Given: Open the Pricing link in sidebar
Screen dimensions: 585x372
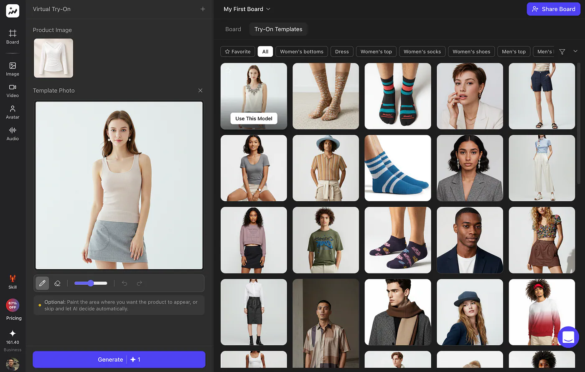Looking at the screenshot, I should (x=14, y=318).
